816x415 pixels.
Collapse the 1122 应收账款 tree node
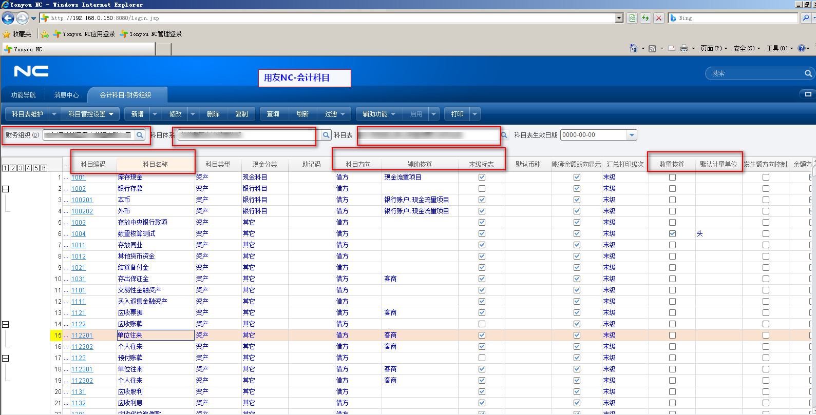click(x=6, y=324)
